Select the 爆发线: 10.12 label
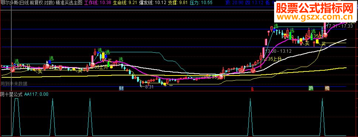The width and height of the screenshot is (358, 137). click(x=153, y=3)
